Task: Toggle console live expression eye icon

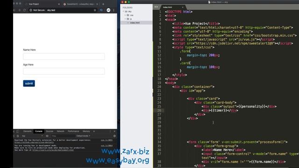Action: point(47,136)
